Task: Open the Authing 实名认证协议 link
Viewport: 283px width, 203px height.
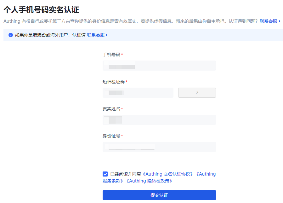Action: [168, 174]
